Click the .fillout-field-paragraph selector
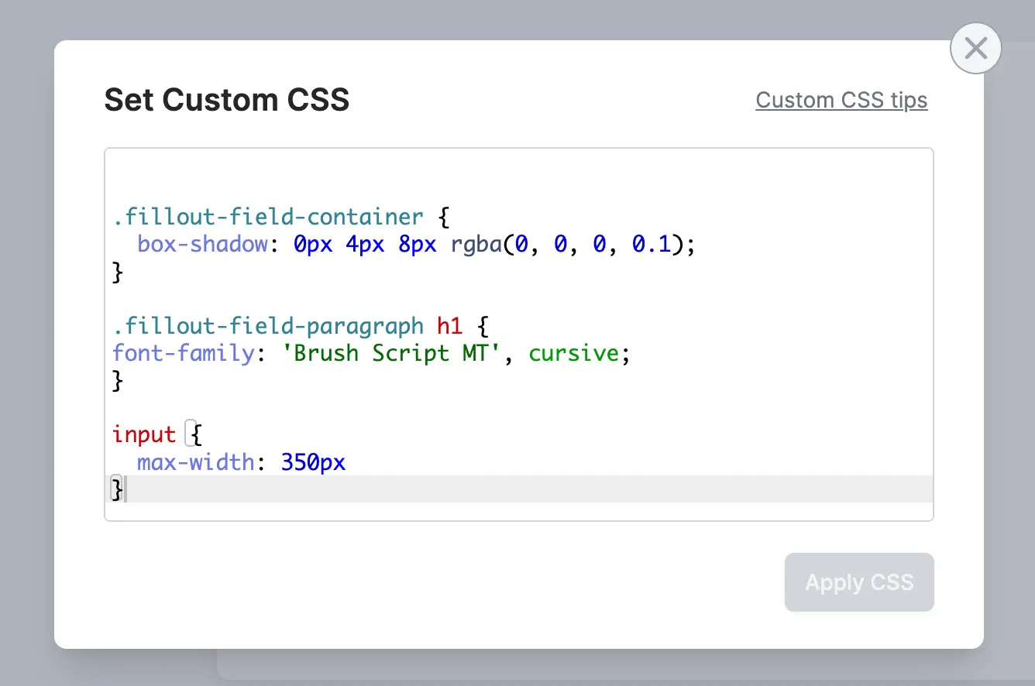 [x=268, y=326]
